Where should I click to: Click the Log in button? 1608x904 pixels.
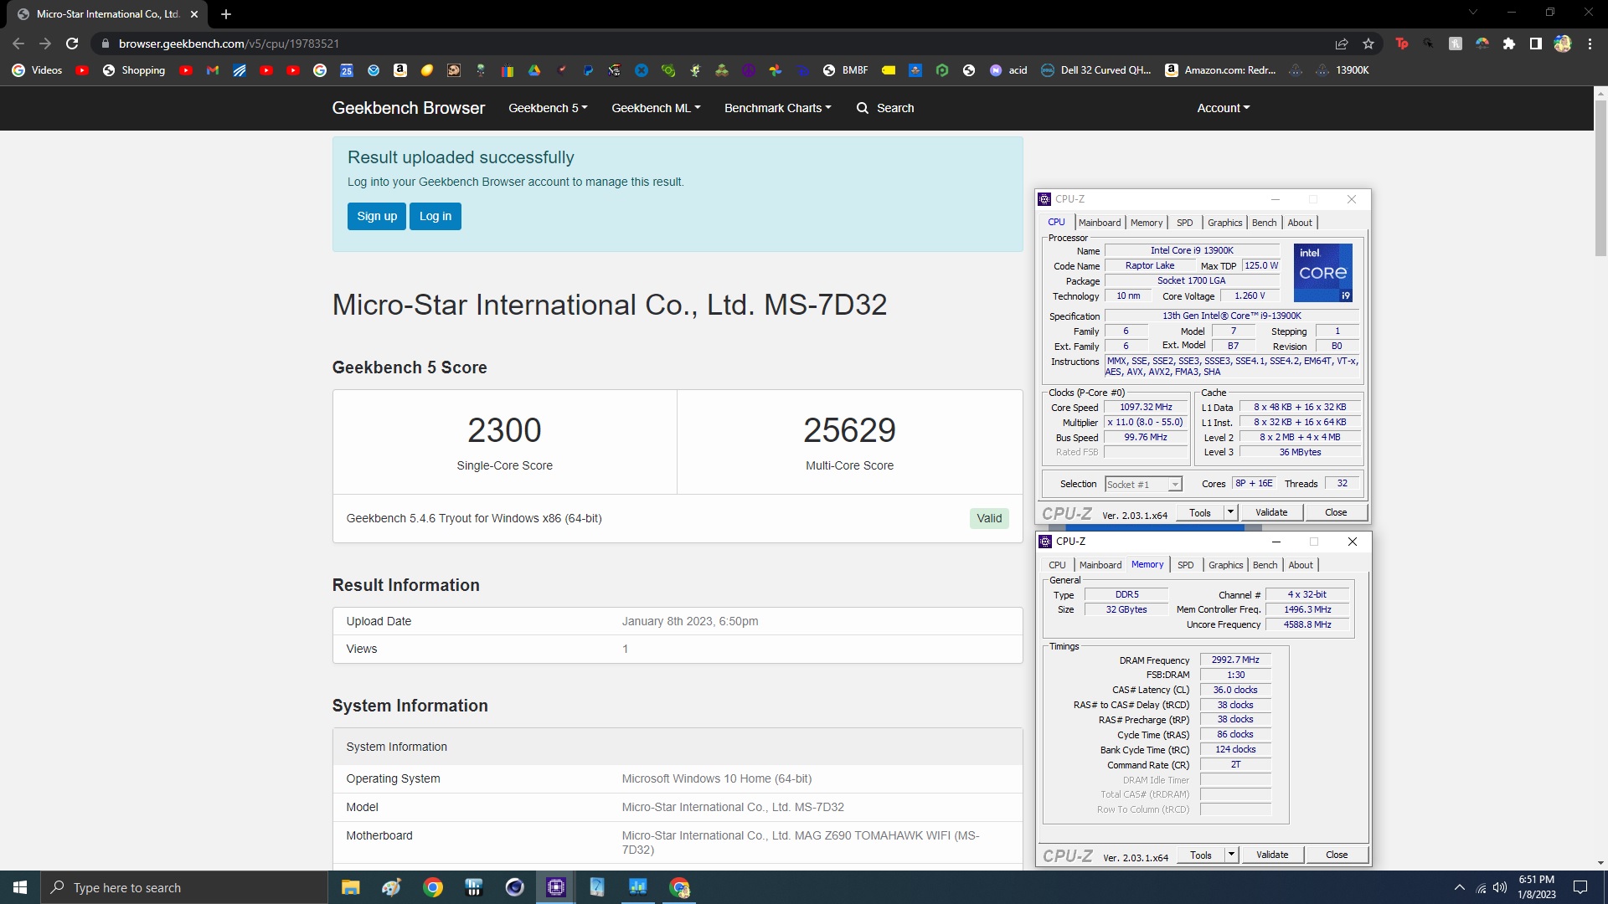click(x=435, y=216)
